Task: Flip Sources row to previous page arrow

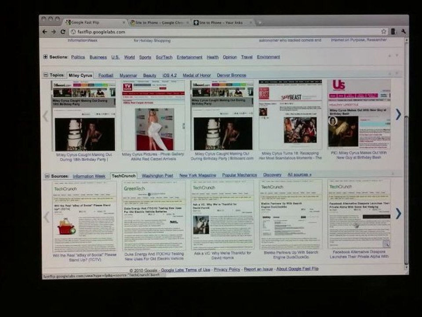Action: [47, 217]
